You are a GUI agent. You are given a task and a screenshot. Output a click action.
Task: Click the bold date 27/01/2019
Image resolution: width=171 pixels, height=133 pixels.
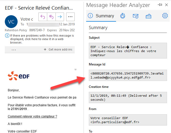coord(19,109)
